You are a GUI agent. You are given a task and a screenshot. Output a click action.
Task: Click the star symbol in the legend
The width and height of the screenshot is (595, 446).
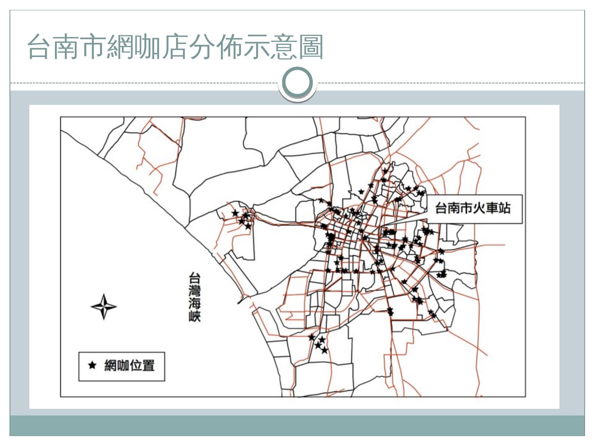click(x=92, y=365)
